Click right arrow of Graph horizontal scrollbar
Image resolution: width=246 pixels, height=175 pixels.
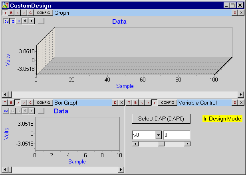tap(241, 94)
